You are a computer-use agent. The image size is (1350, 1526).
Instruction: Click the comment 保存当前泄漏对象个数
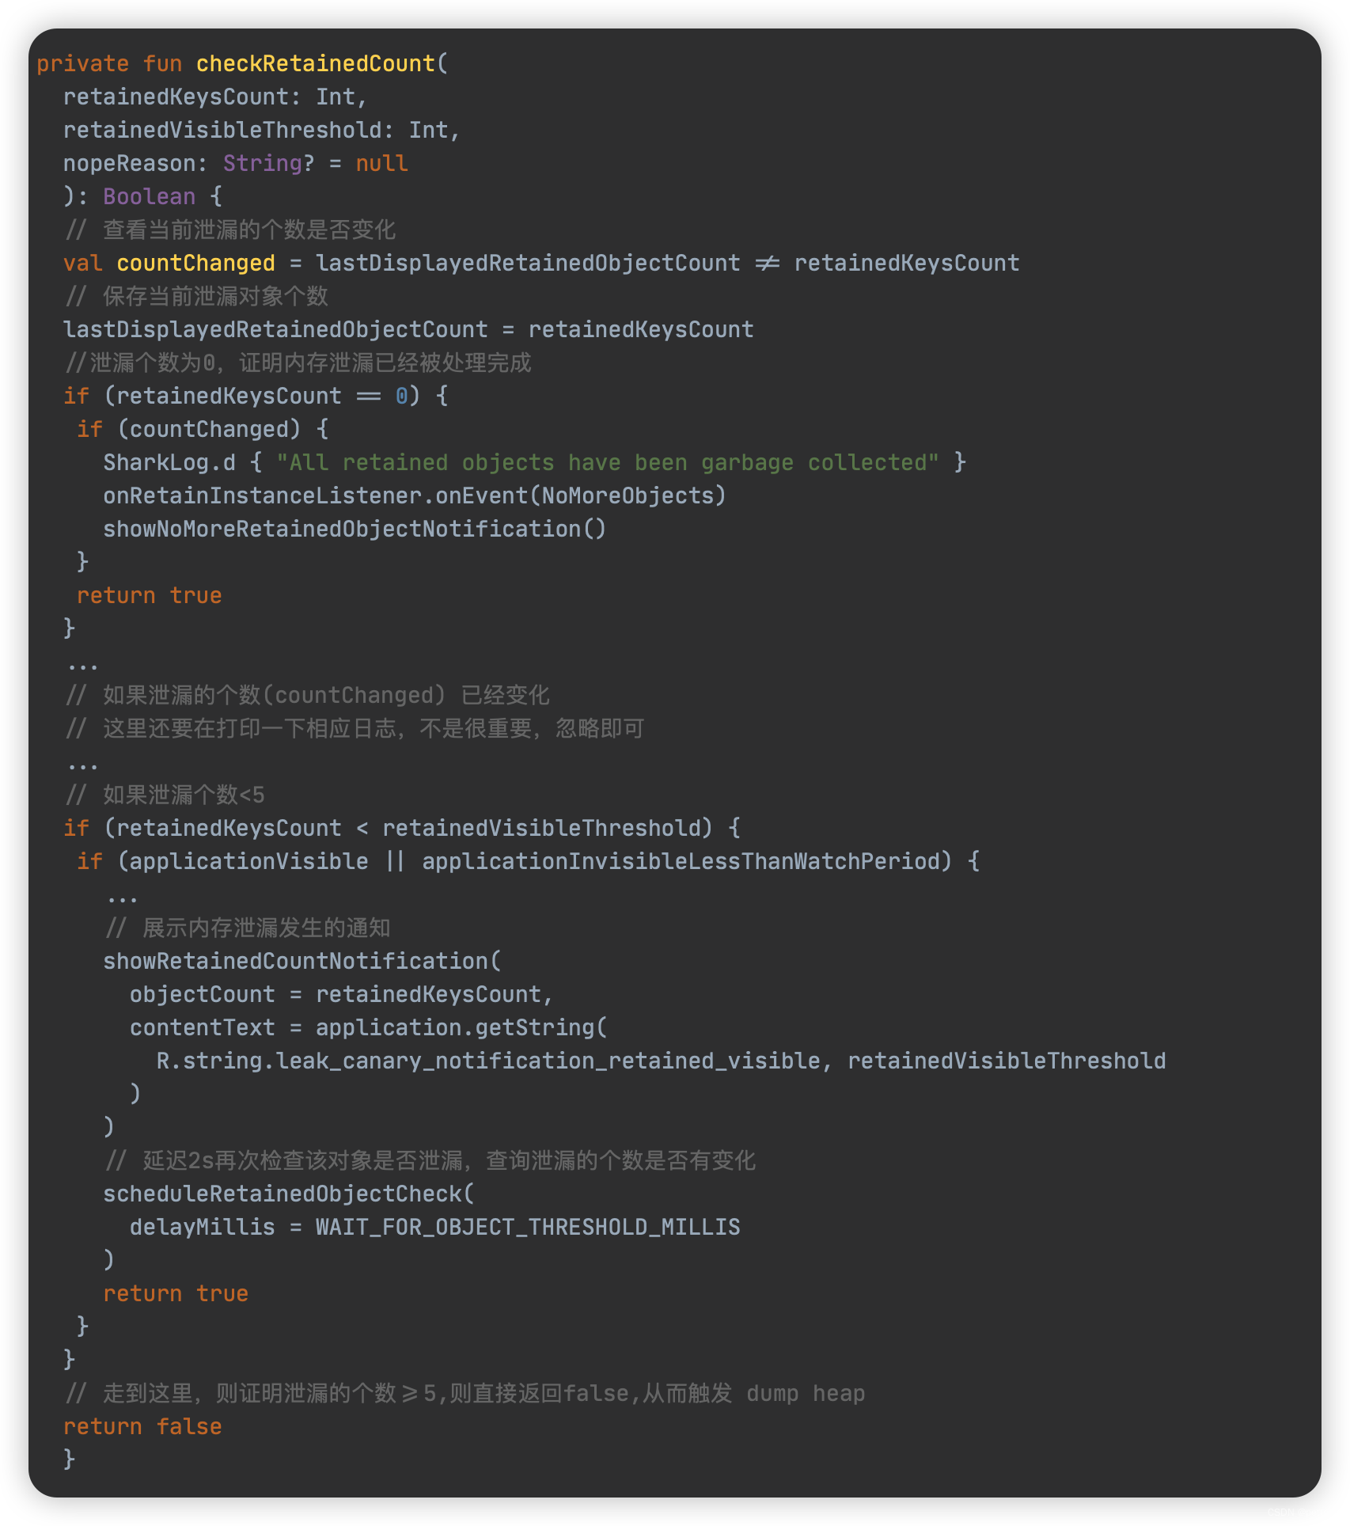pos(197,296)
